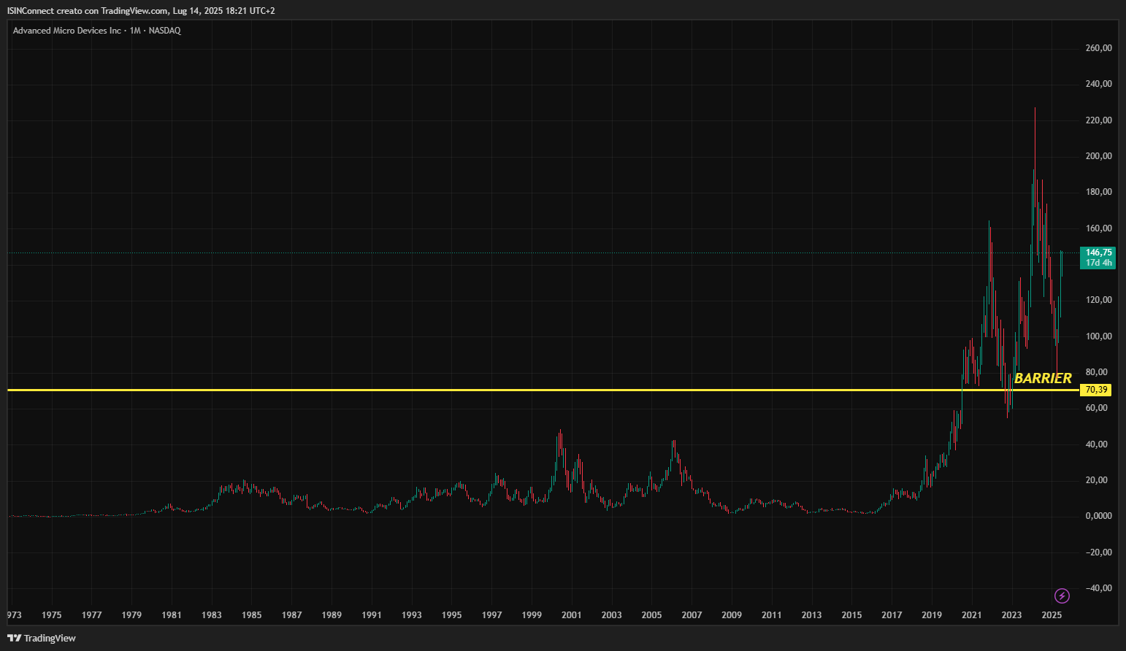The image size is (1126, 651).
Task: Click the 260,00 price axis label
Action: [x=1098, y=48]
